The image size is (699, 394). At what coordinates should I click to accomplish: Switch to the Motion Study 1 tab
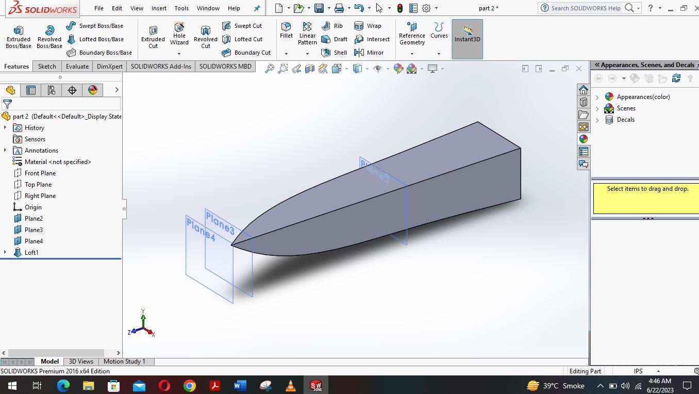click(x=124, y=362)
